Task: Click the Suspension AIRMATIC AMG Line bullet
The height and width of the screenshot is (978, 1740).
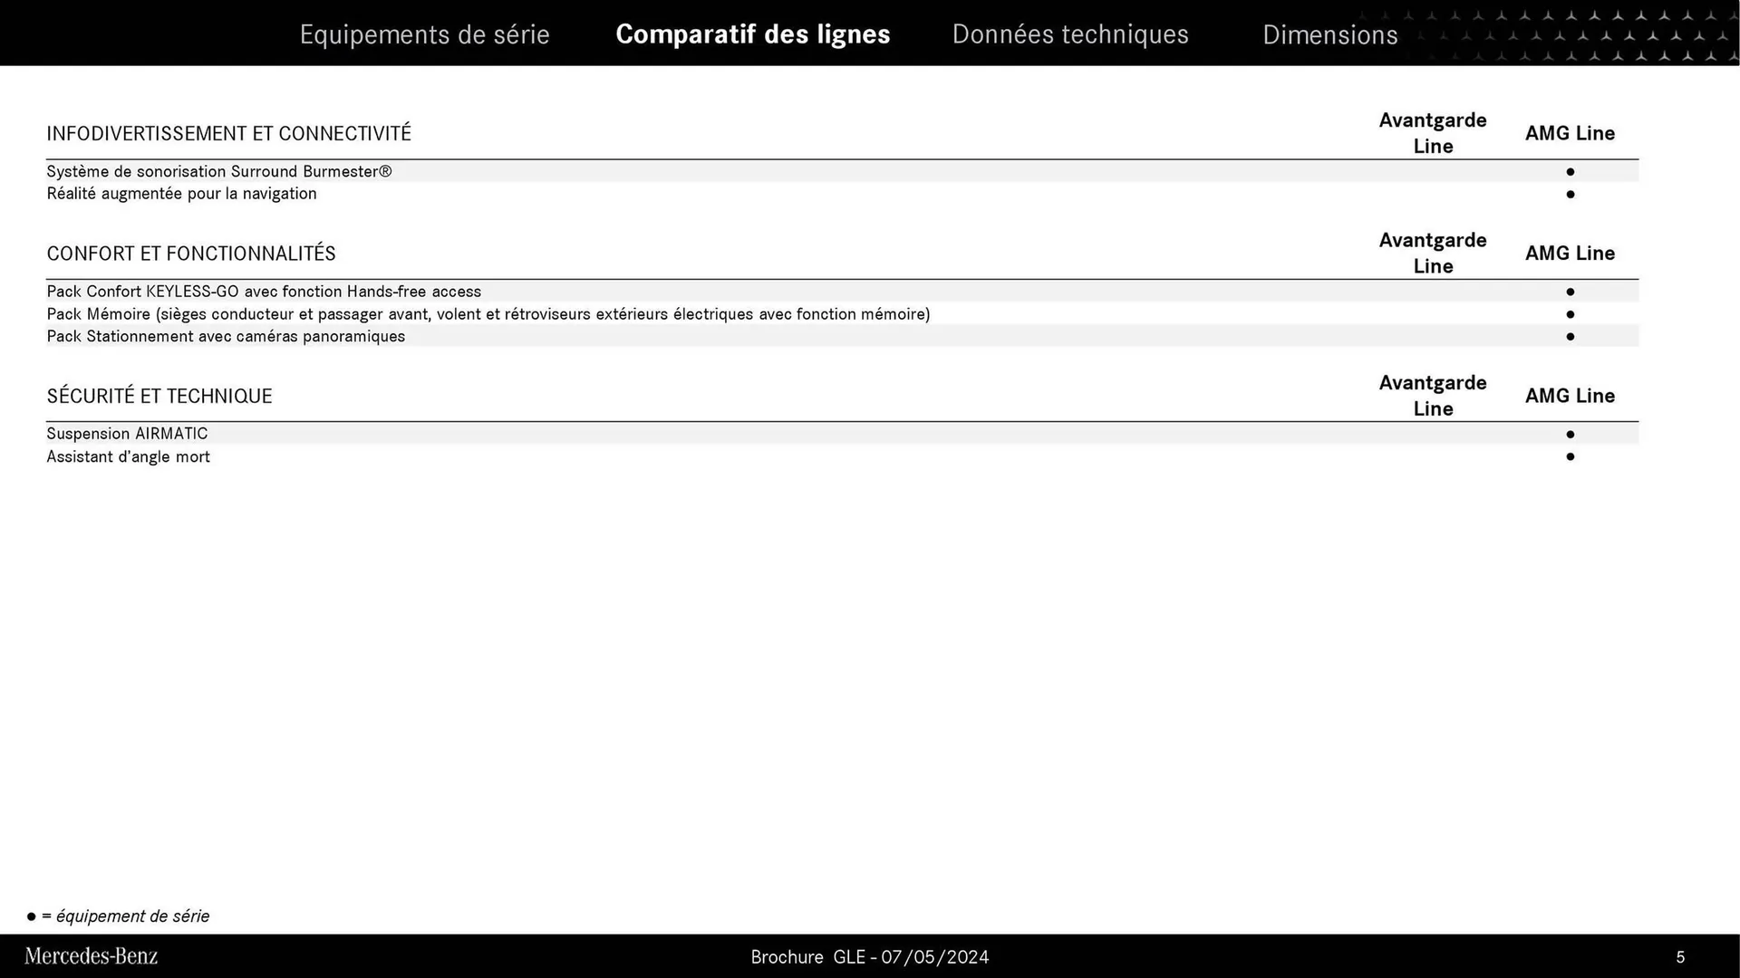Action: coord(1570,434)
